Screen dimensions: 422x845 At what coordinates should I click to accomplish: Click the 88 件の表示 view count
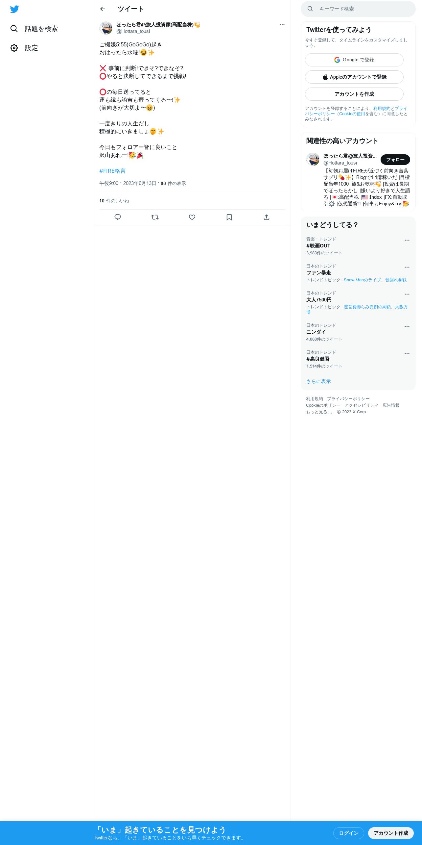tap(173, 183)
